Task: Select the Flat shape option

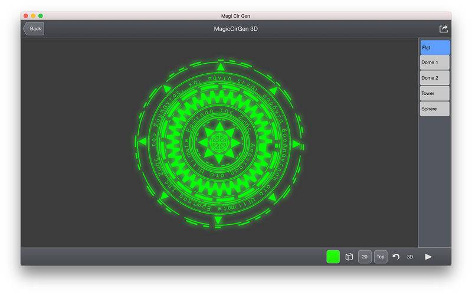Action: click(x=435, y=48)
